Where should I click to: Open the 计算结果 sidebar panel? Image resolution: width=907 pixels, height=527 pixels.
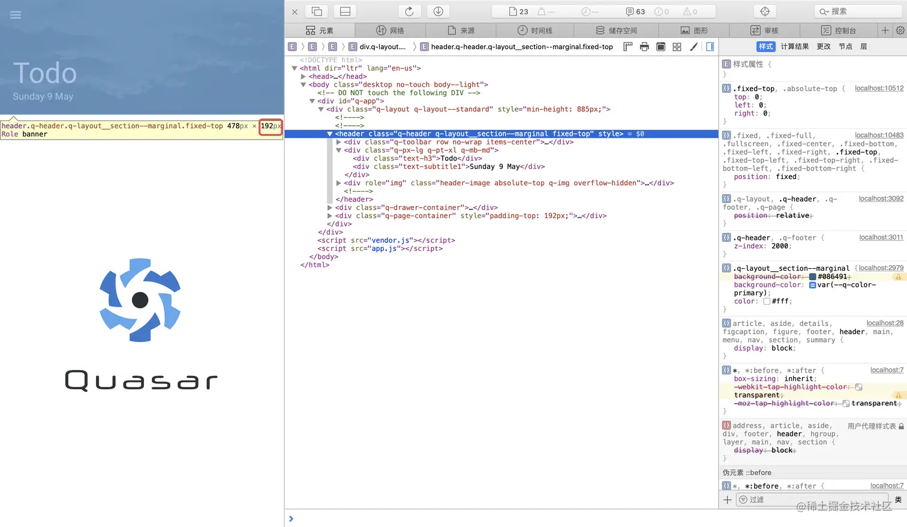(794, 47)
